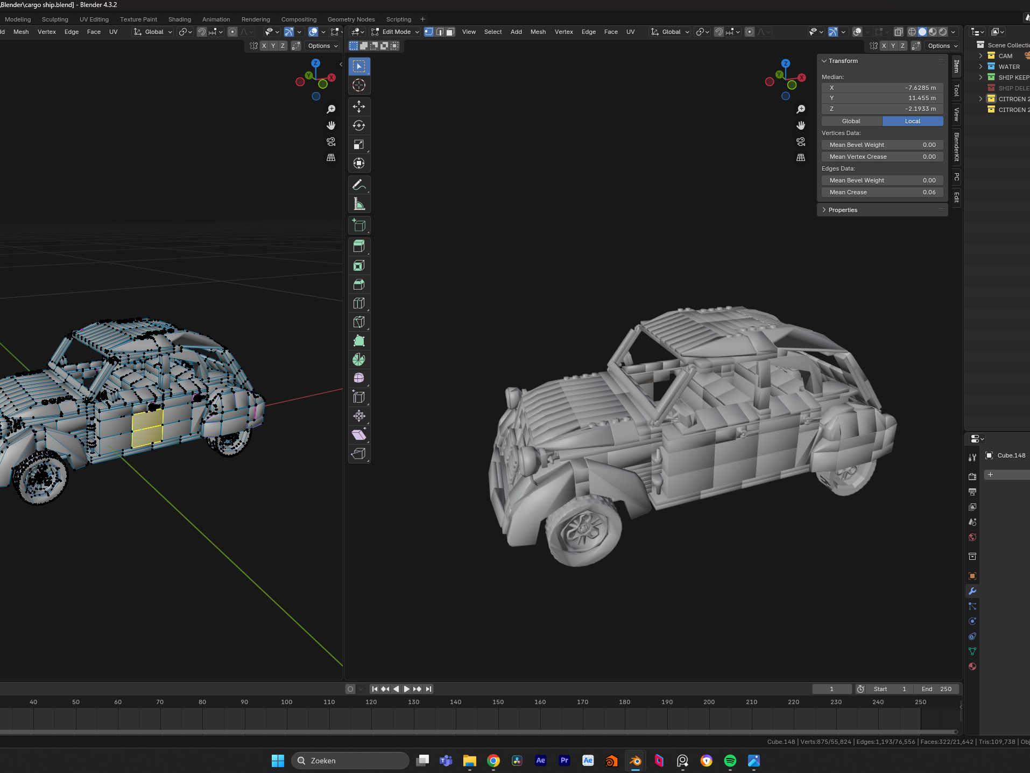1030x773 pixels.
Task: Switch transform to Global coordinates
Action: (851, 121)
